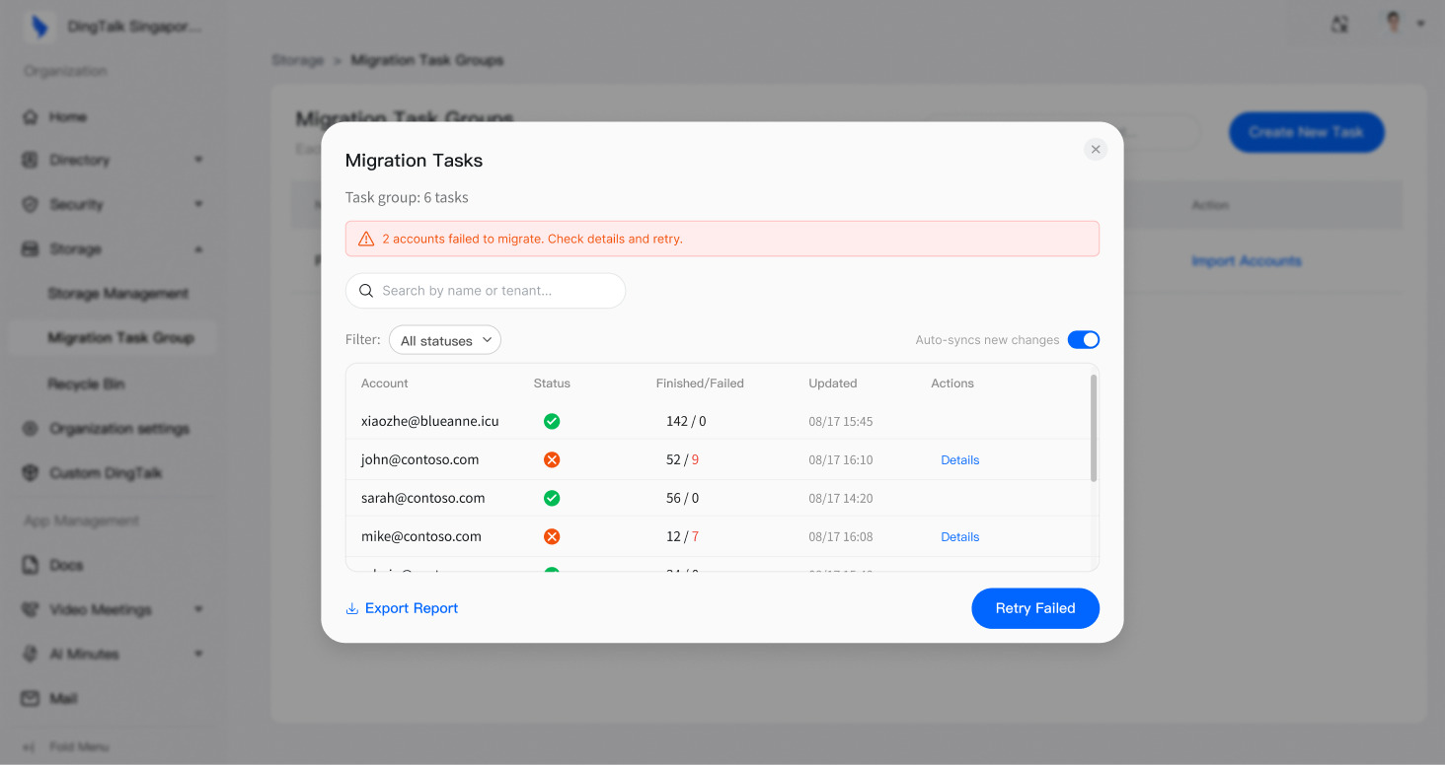
Task: Expand the AI Minutes sidebar menu
Action: pyautogui.click(x=113, y=654)
